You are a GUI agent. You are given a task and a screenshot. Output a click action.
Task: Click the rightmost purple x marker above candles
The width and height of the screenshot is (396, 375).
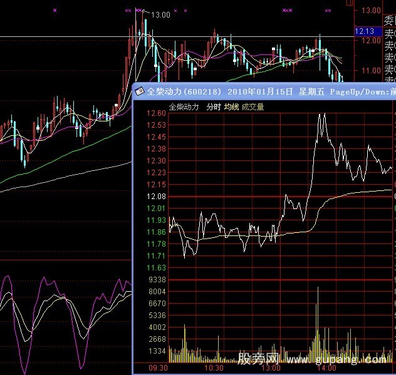click(328, 10)
